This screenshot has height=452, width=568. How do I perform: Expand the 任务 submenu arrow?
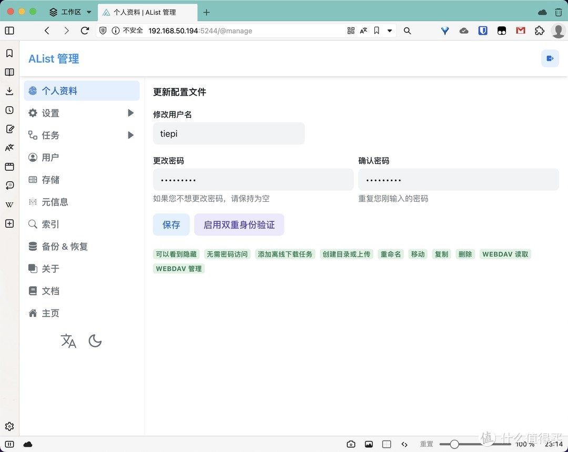[x=130, y=135]
